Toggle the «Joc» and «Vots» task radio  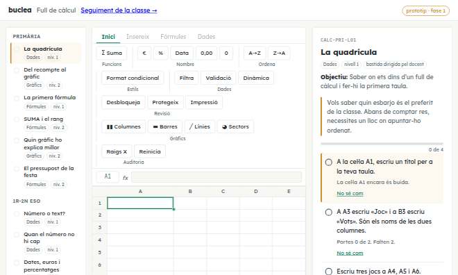[329, 212]
